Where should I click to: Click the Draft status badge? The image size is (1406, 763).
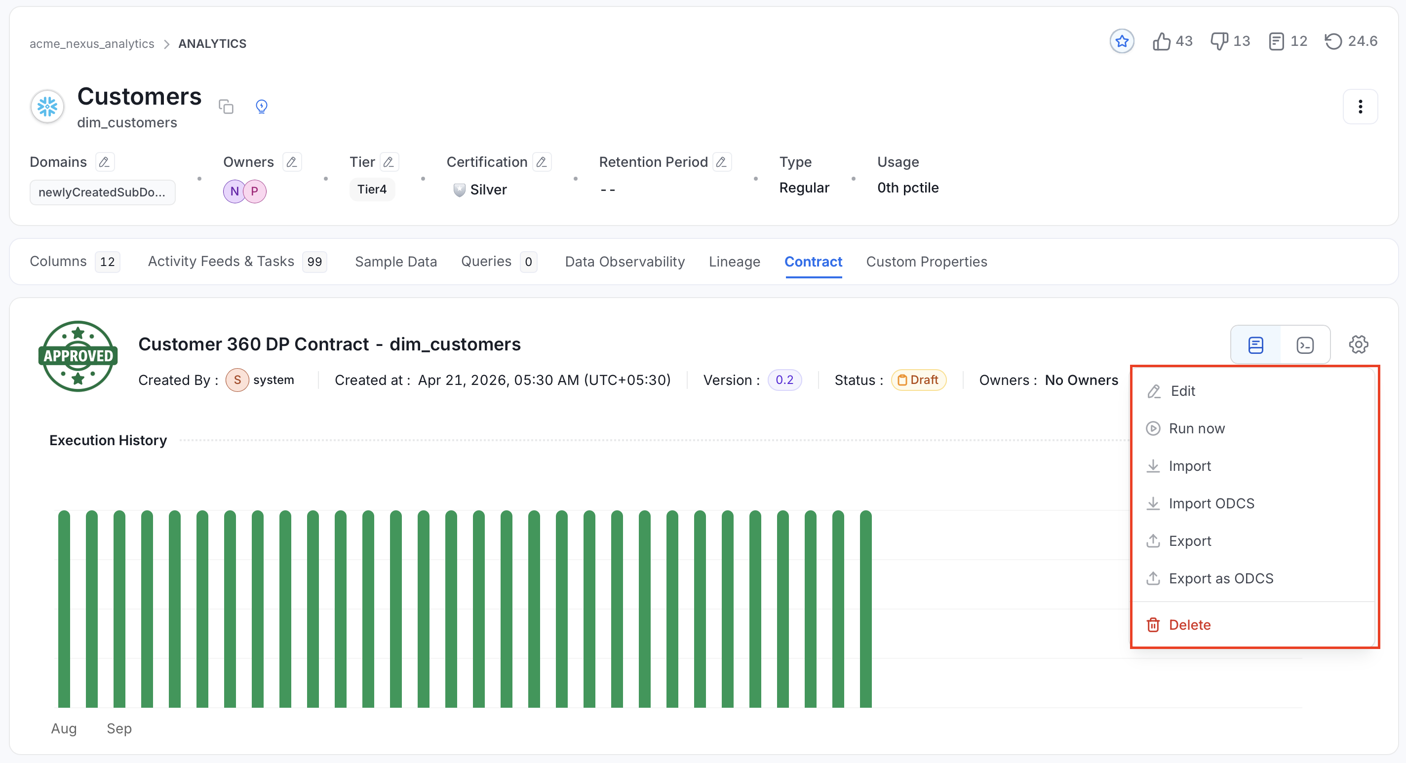919,380
